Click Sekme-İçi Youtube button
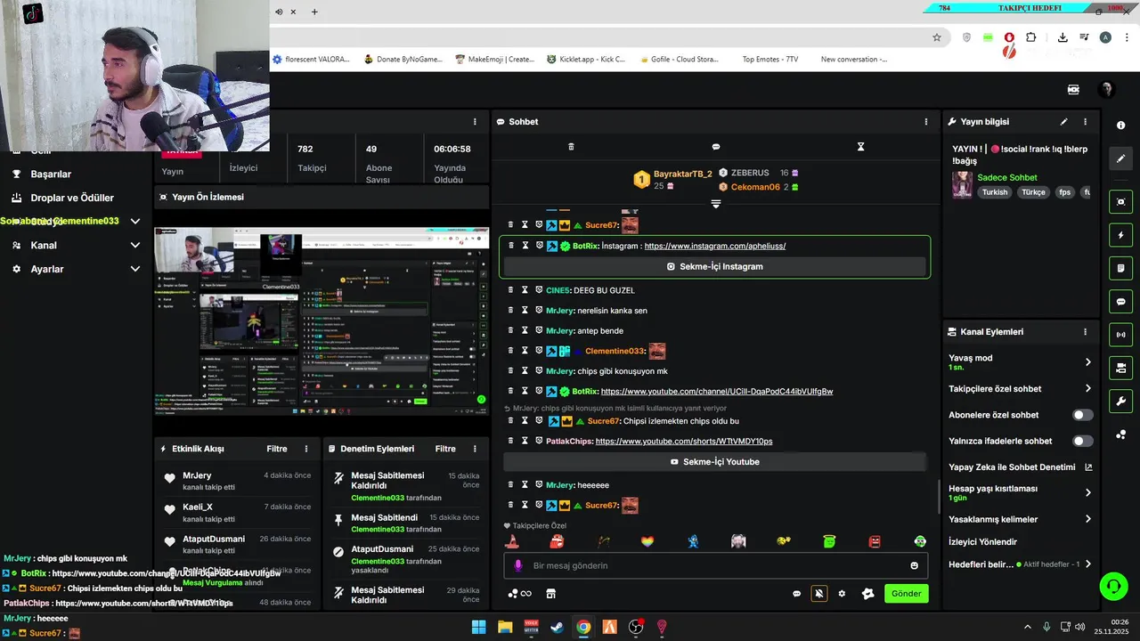The height and width of the screenshot is (641, 1140). pos(715,462)
